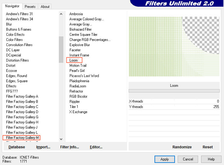Choose Average Colored Gray... filter
224x165 pixels.
point(87,19)
